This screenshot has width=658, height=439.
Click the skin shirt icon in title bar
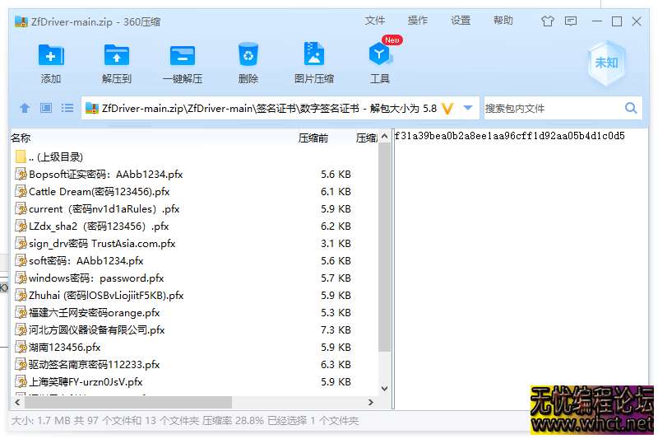pyautogui.click(x=548, y=21)
